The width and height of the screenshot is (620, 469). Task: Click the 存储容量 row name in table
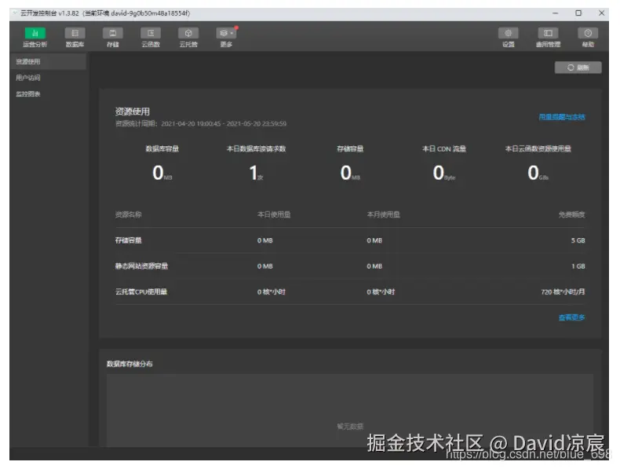click(x=128, y=240)
